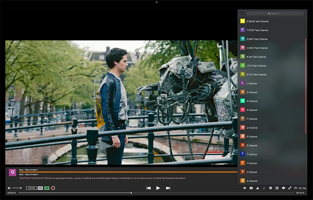Skip to next channel button

point(168,188)
